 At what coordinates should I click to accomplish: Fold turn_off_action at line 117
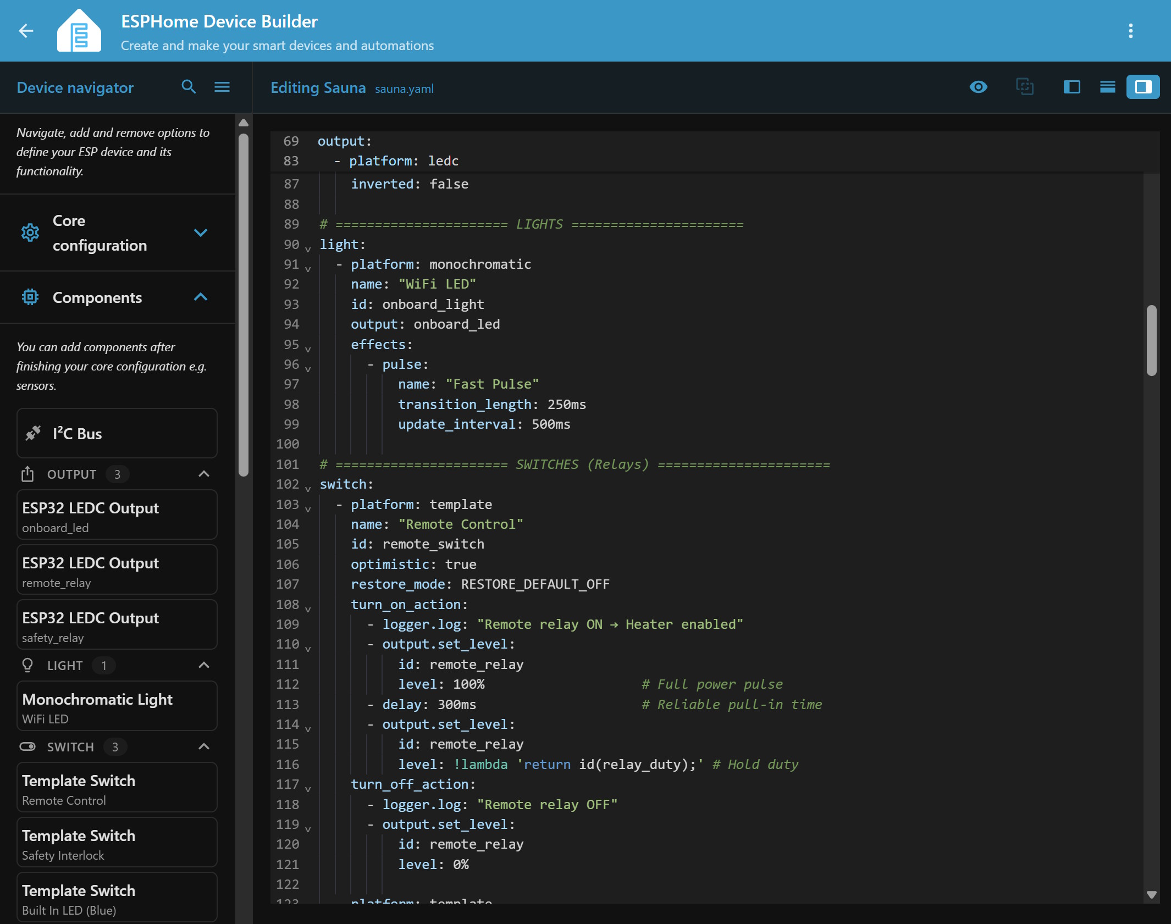308,789
